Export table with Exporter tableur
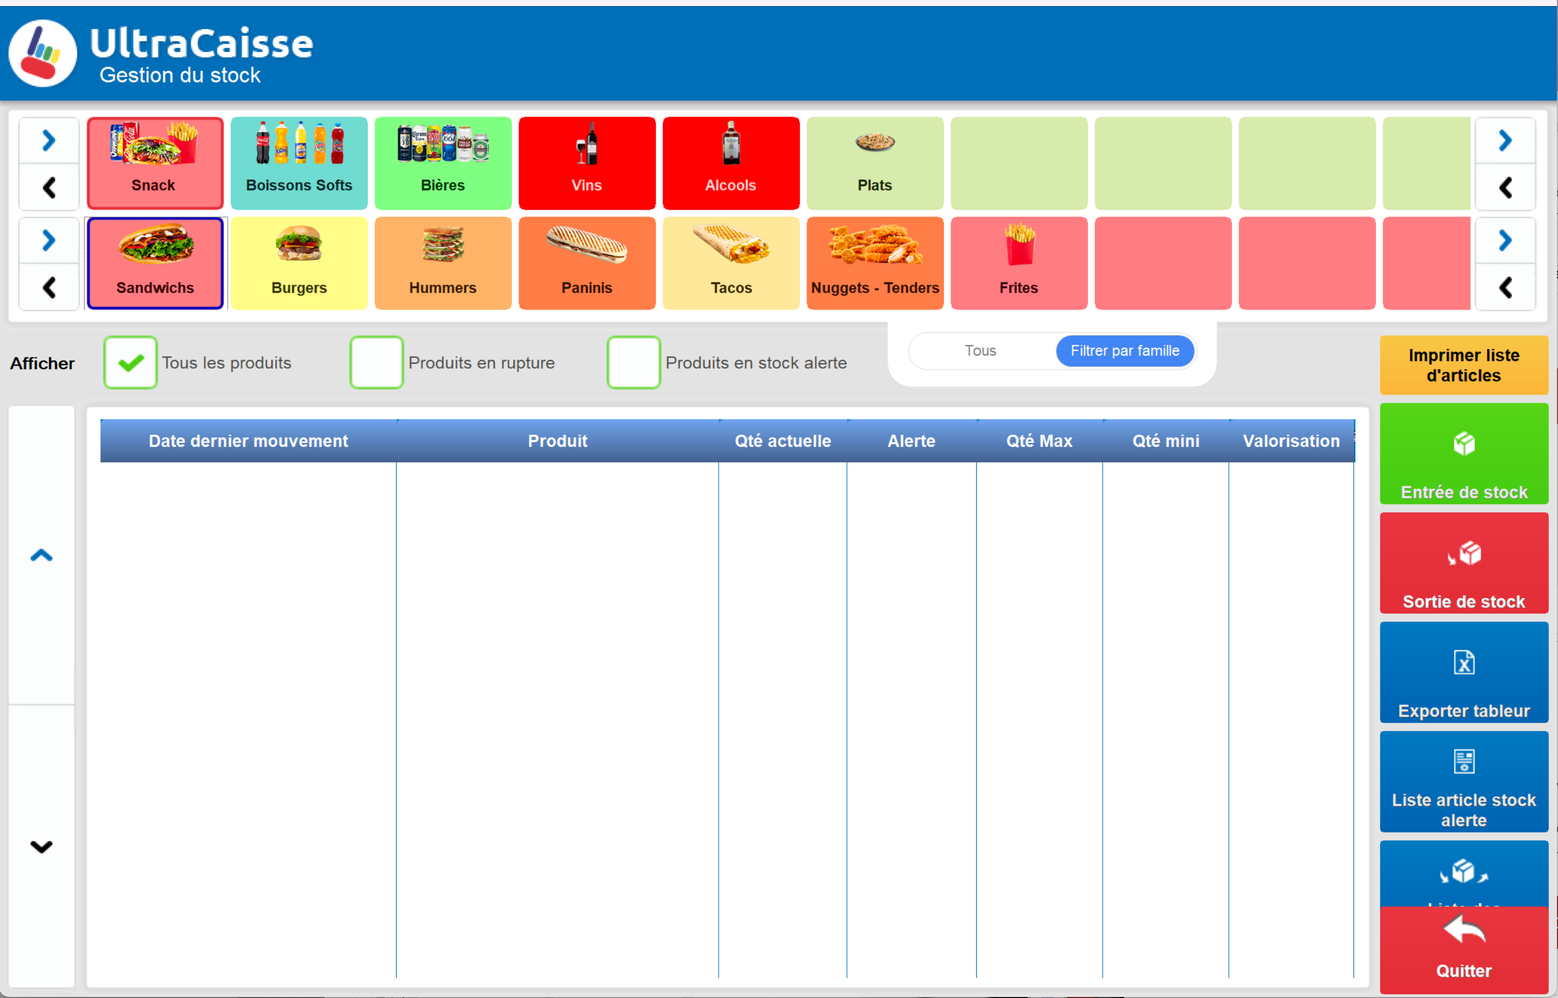The width and height of the screenshot is (1558, 998). [1463, 672]
